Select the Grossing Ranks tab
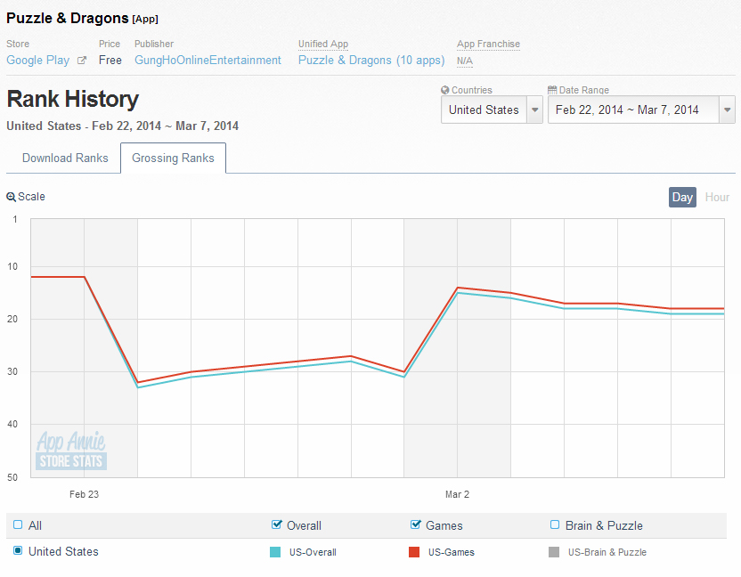The width and height of the screenshot is (741, 577). 173,158
